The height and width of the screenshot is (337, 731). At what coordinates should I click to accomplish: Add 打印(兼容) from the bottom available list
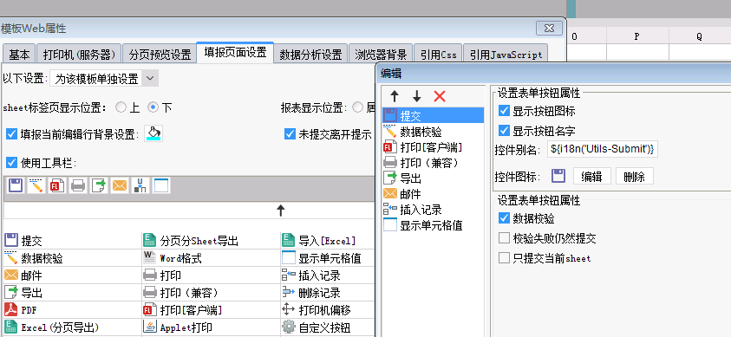tap(181, 293)
